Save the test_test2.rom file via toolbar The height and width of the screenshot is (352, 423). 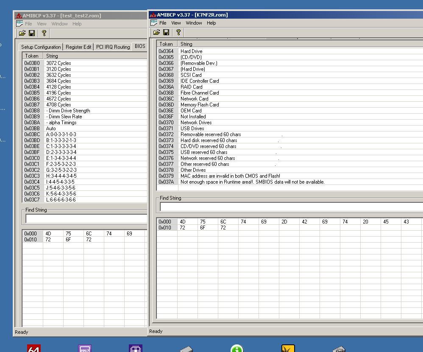(32, 33)
